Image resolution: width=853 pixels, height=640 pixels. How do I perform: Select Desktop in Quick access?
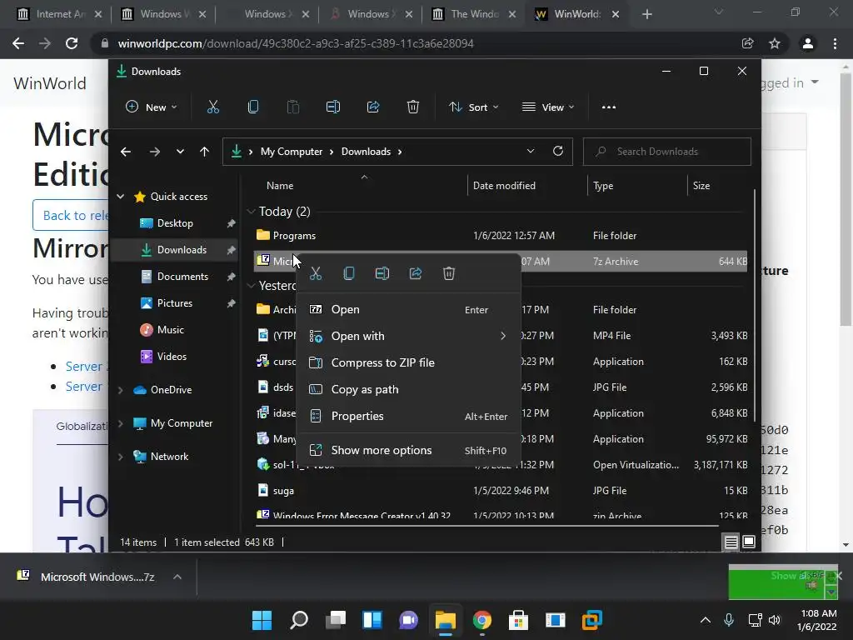[x=174, y=223]
